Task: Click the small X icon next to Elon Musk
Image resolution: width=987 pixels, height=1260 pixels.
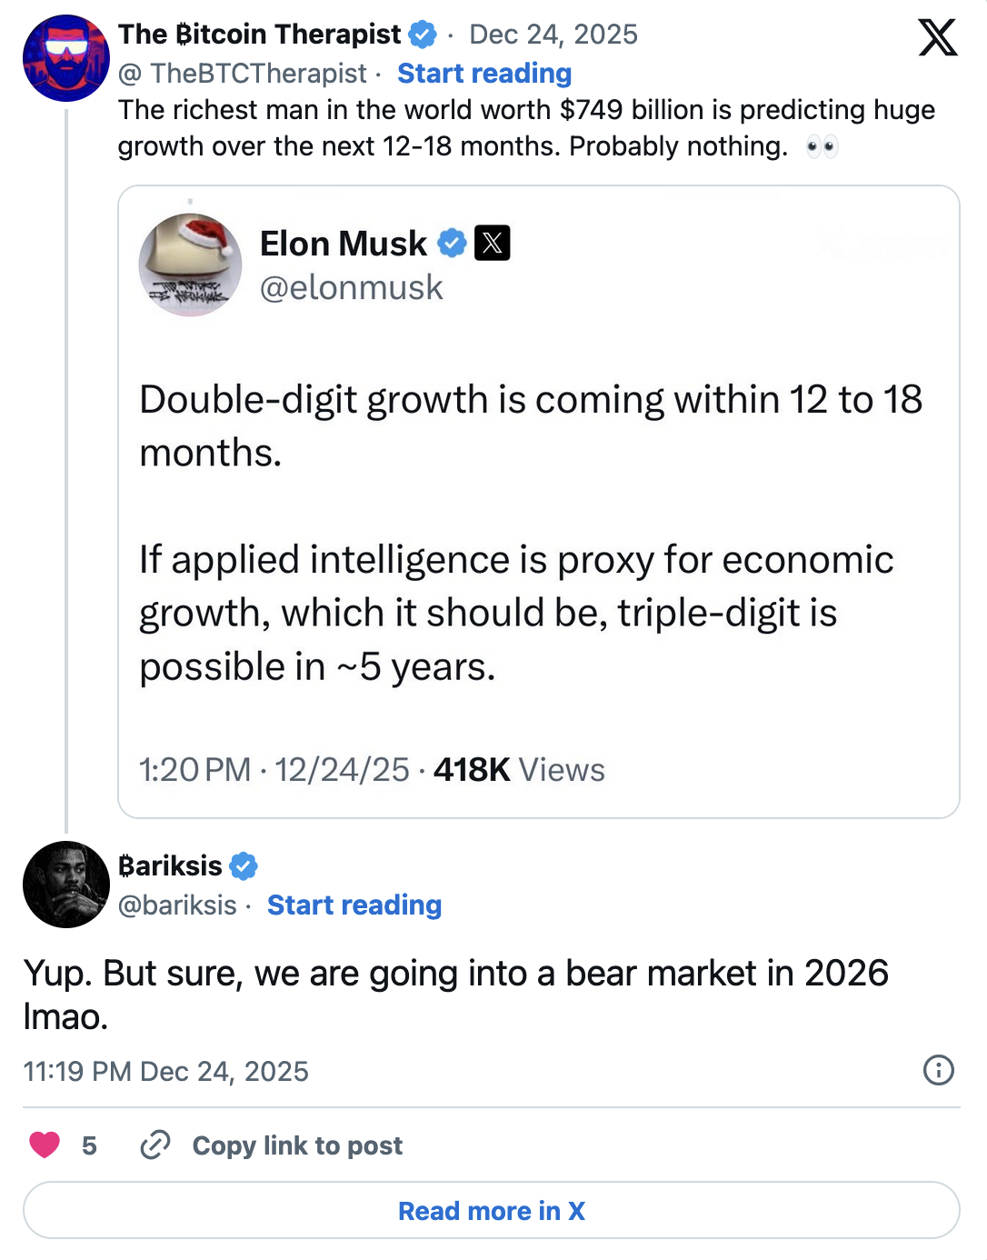Action: click(492, 243)
